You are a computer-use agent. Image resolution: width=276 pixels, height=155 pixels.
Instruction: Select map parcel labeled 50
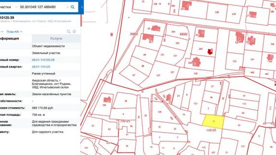pyautogui.click(x=243, y=113)
